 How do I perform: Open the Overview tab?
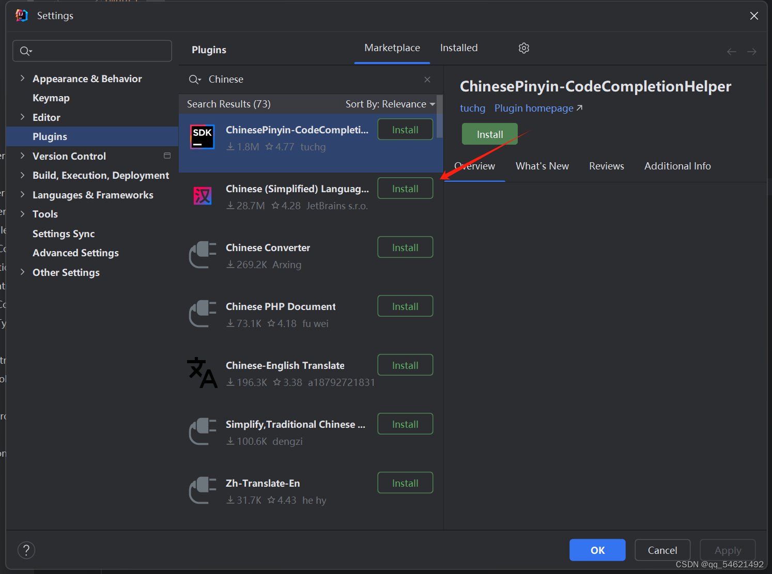click(x=474, y=166)
